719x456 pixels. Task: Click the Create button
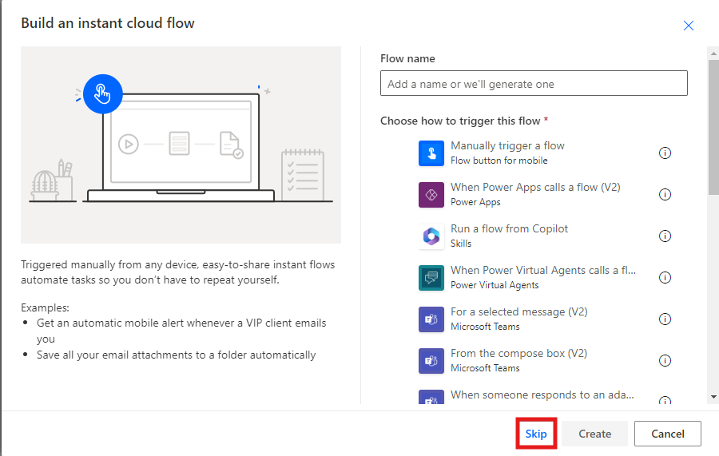pos(594,434)
